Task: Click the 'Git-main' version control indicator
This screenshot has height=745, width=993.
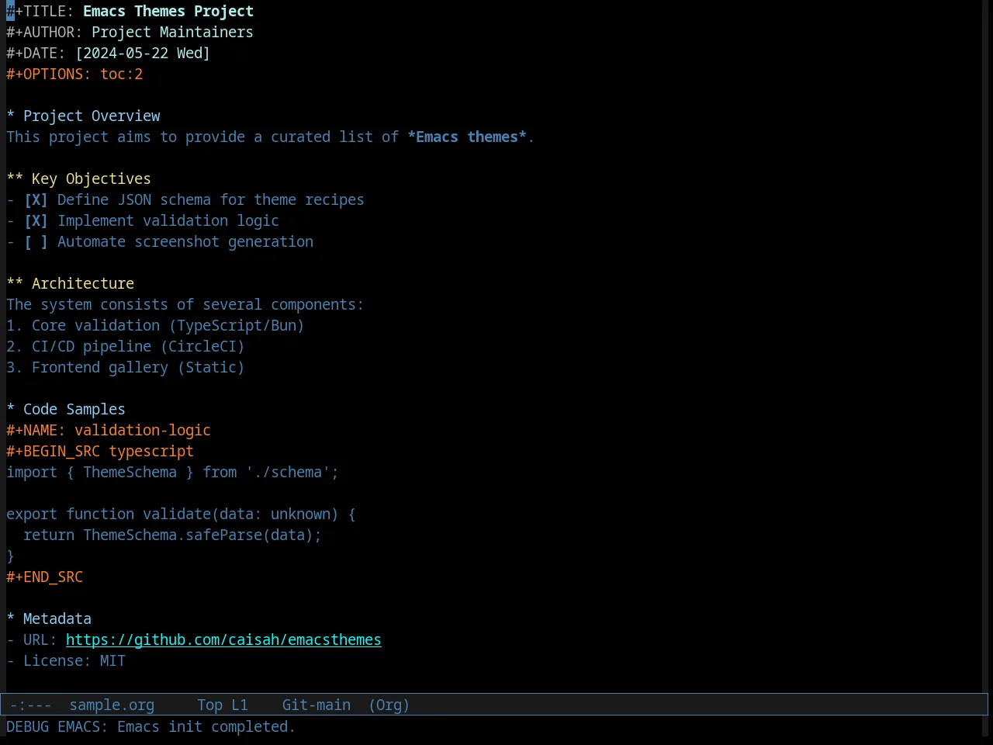Action: pyautogui.click(x=317, y=705)
